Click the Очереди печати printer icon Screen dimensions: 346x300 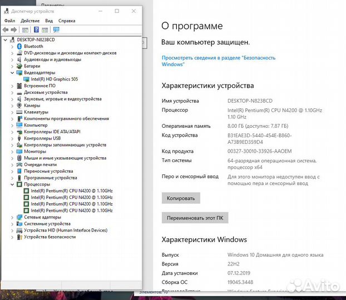(19, 164)
